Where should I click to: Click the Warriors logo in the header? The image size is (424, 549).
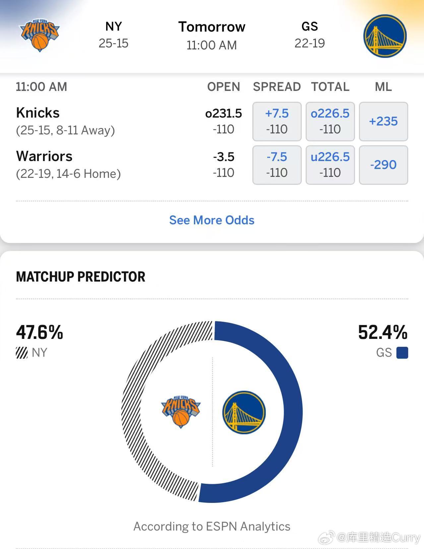click(x=385, y=36)
